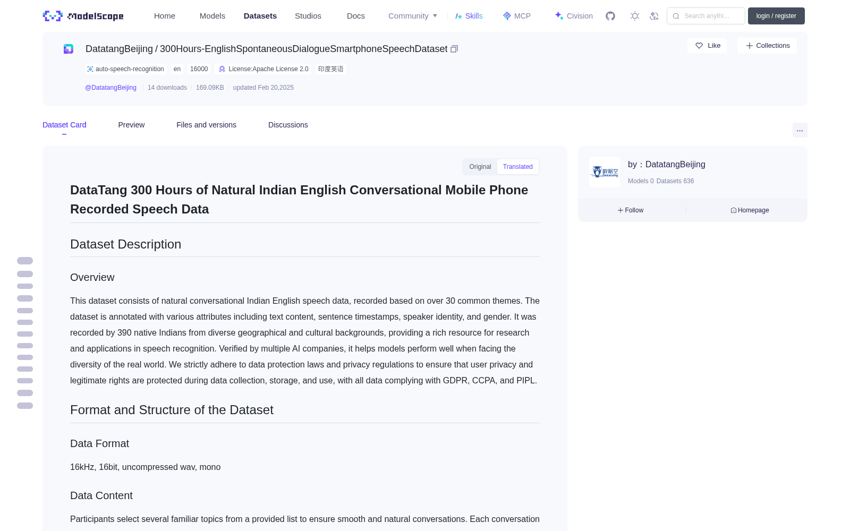The height and width of the screenshot is (531, 850).
Task: Click the 'Overview' heading
Action: tap(92, 277)
